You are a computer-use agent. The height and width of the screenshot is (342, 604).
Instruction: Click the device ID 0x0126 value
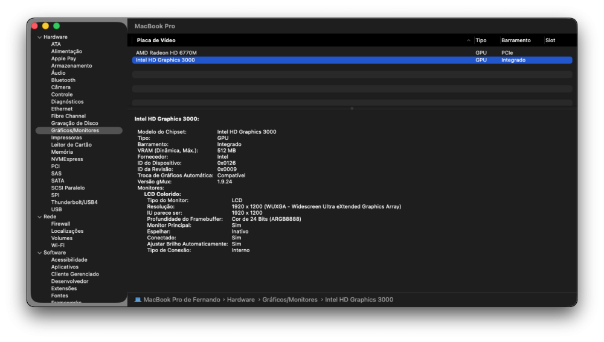pyautogui.click(x=226, y=163)
